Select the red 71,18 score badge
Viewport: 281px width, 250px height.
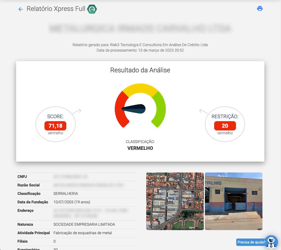[x=55, y=126]
